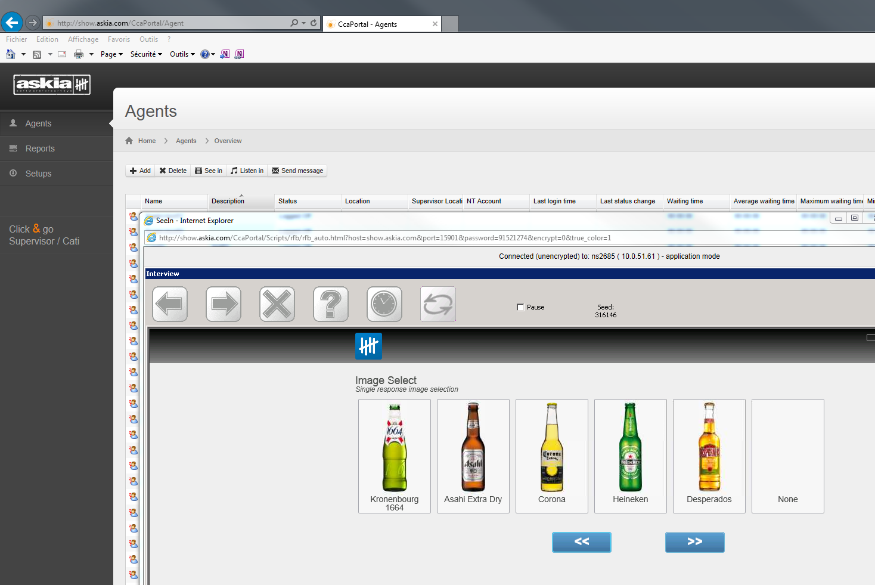Click the interview forward arrow icon
875x585 pixels.
[x=224, y=304]
